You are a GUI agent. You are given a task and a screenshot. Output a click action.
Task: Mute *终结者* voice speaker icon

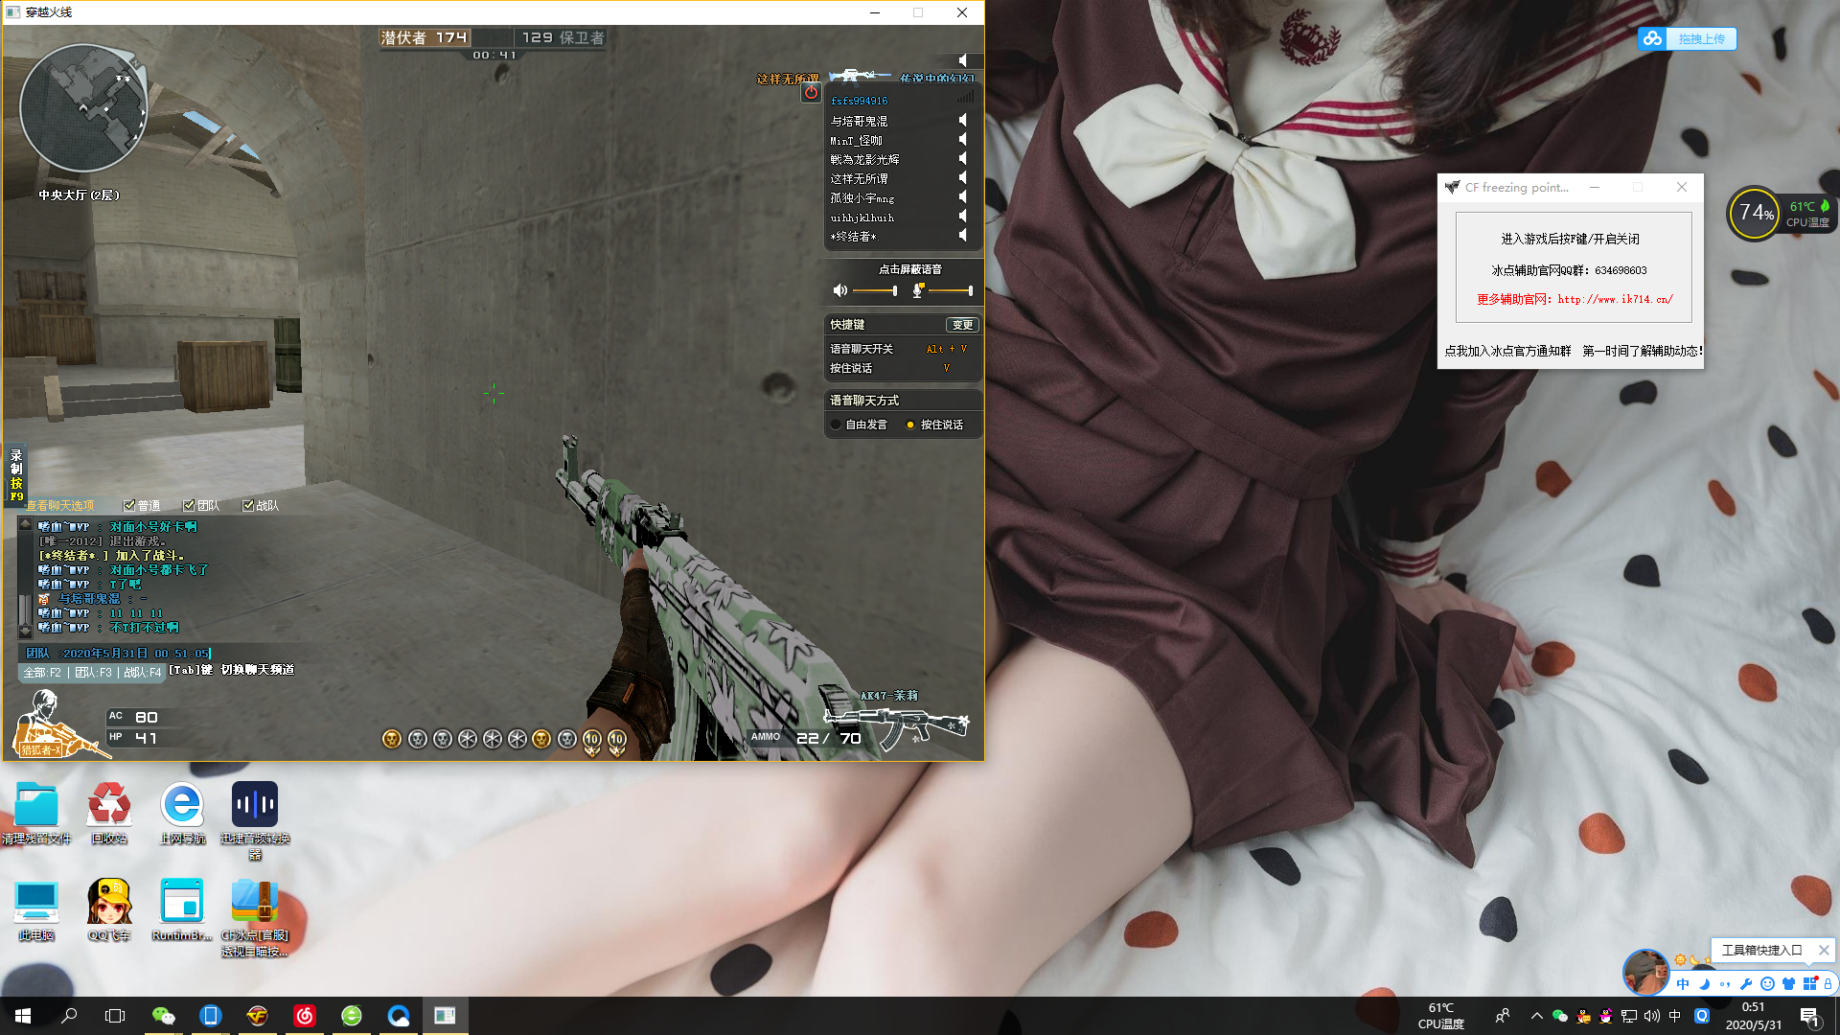click(962, 236)
